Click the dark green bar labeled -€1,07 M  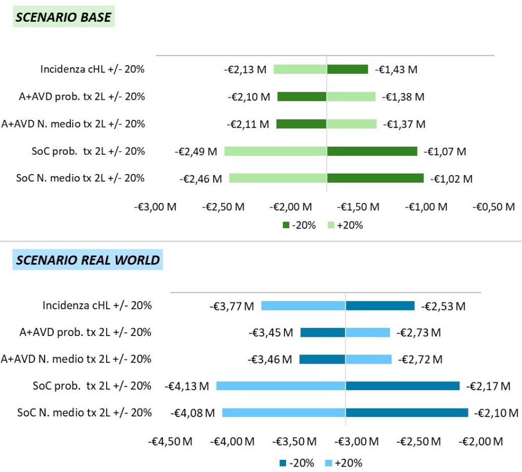(372, 151)
